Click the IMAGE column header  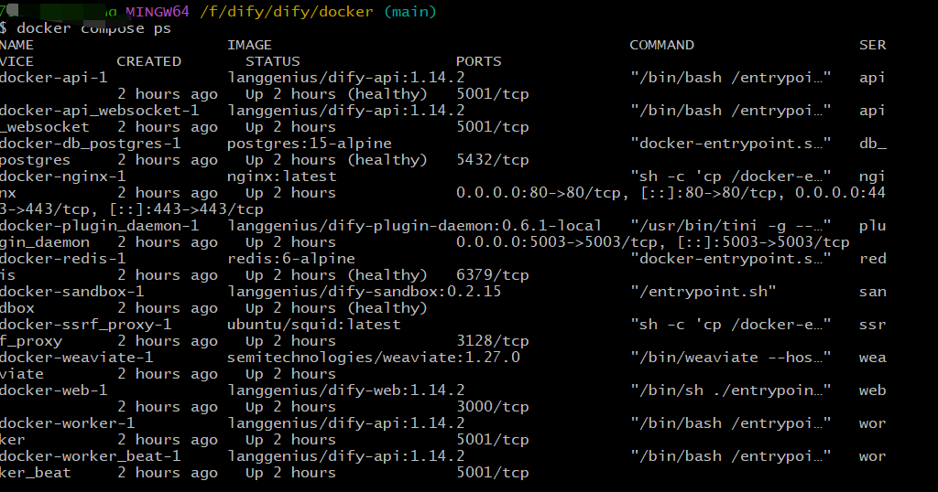point(249,46)
